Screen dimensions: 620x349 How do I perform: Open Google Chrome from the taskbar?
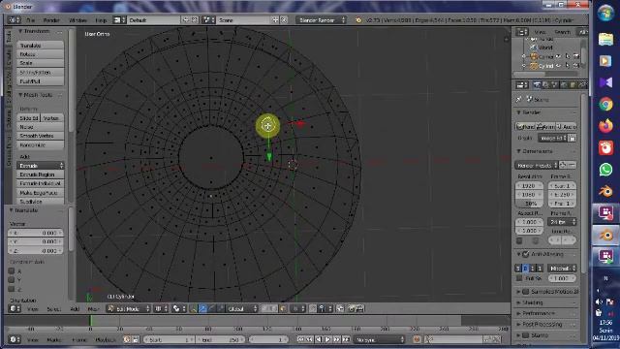[605, 105]
